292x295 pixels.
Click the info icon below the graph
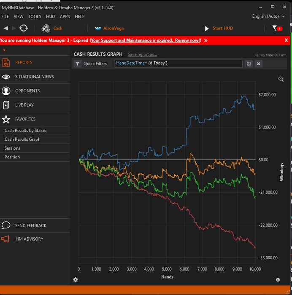point(278,279)
